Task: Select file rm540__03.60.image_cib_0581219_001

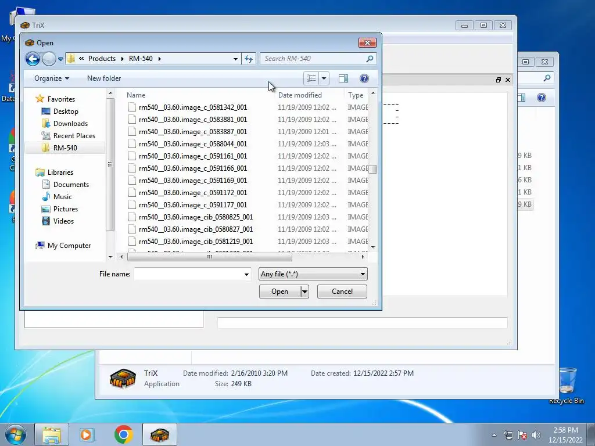Action: [x=196, y=242]
